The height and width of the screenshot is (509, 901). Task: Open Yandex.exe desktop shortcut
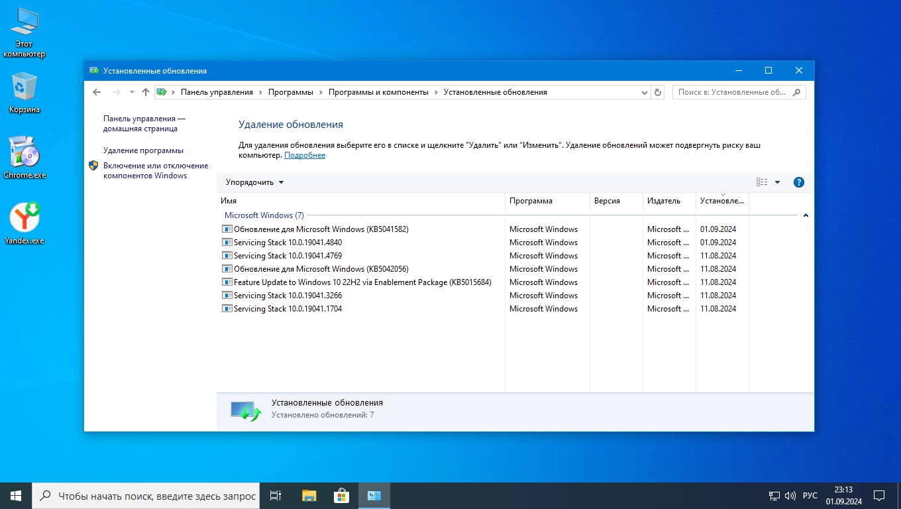point(25,223)
